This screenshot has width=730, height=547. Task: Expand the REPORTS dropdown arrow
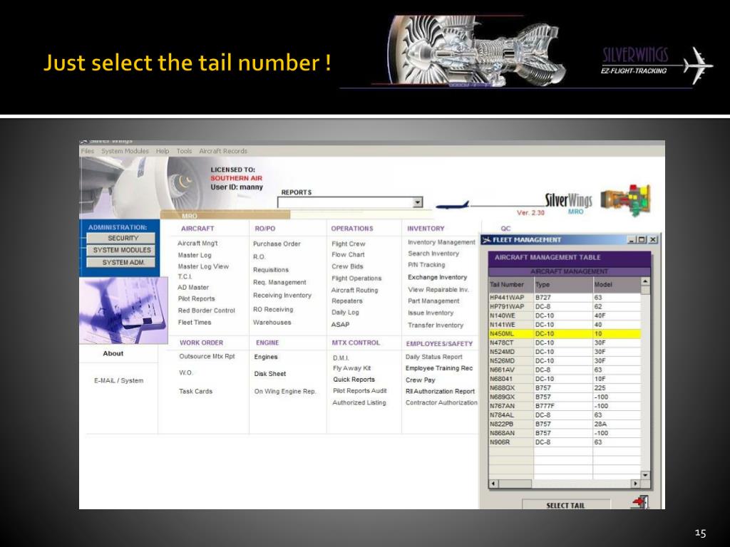(418, 202)
